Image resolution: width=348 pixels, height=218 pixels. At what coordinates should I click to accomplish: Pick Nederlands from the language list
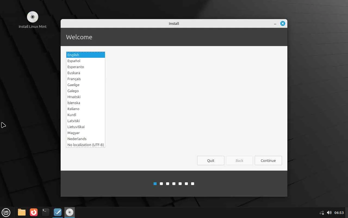tap(86, 139)
